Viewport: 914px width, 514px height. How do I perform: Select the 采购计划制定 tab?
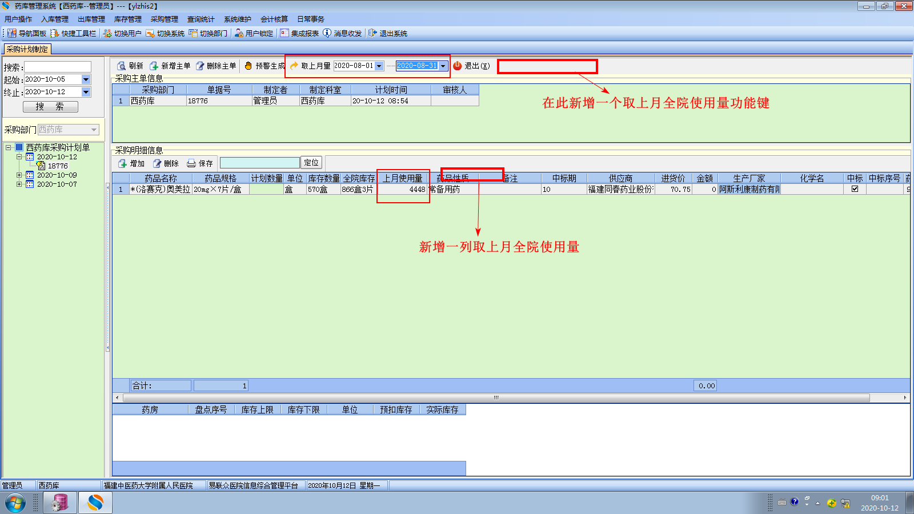27,50
